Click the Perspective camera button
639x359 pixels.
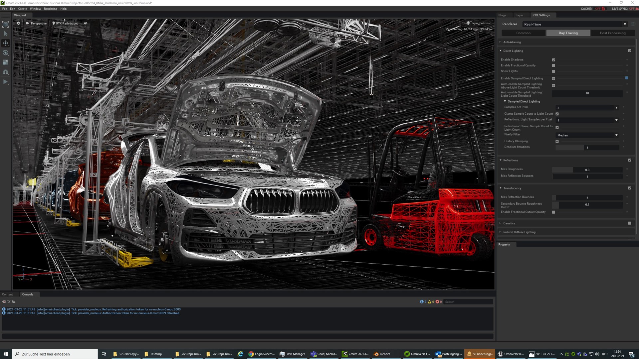pyautogui.click(x=37, y=23)
